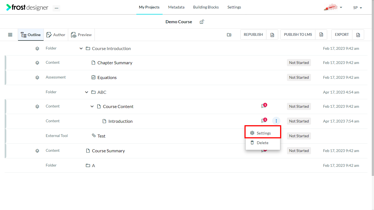Open the document icon next to REPUBLISH
Image resolution: width=374 pixels, height=210 pixels.
pos(272,35)
